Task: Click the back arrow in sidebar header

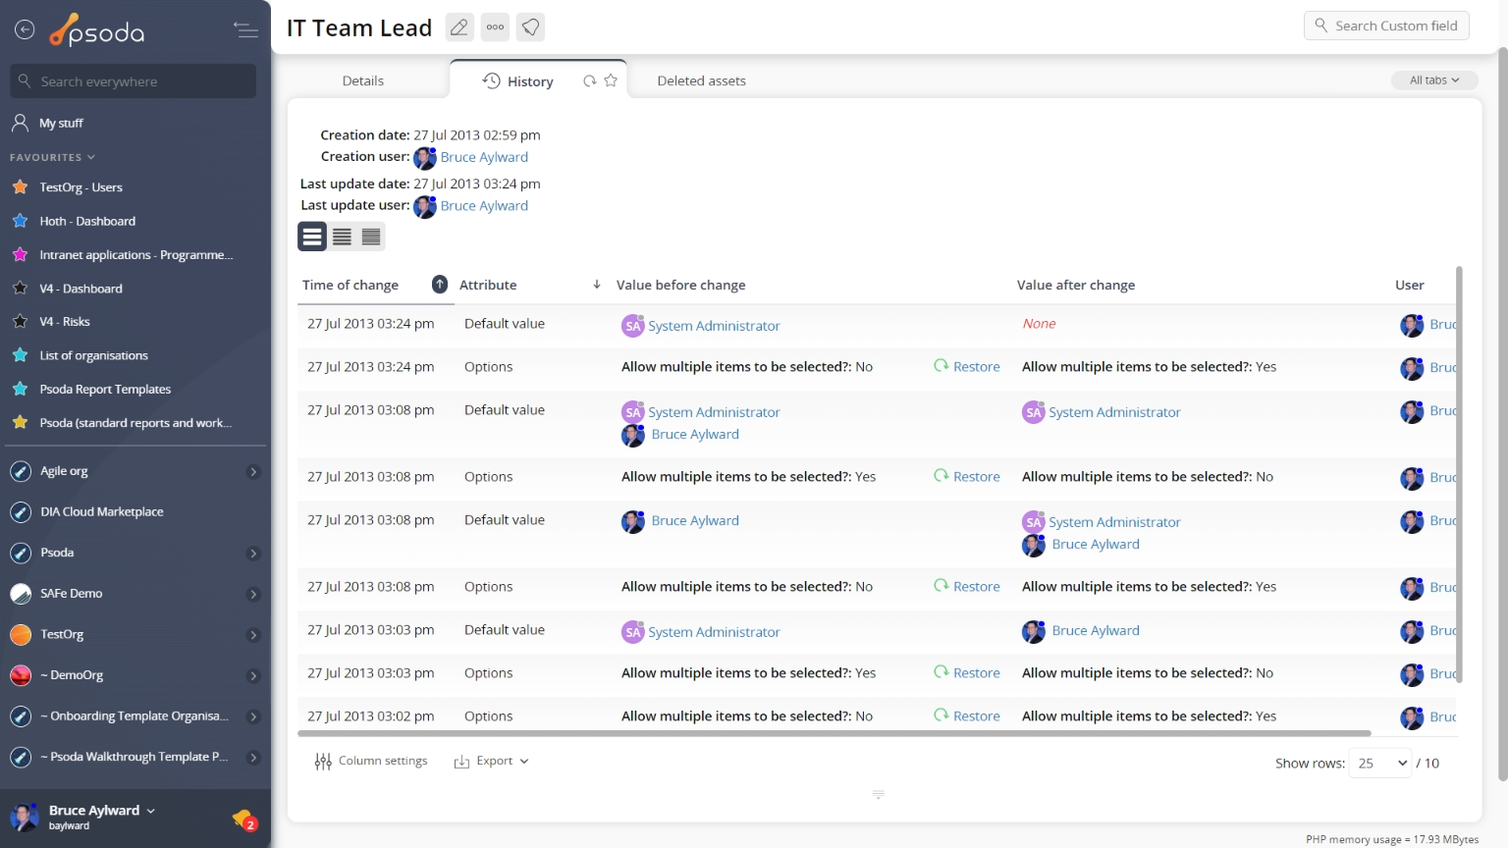Action: [25, 30]
